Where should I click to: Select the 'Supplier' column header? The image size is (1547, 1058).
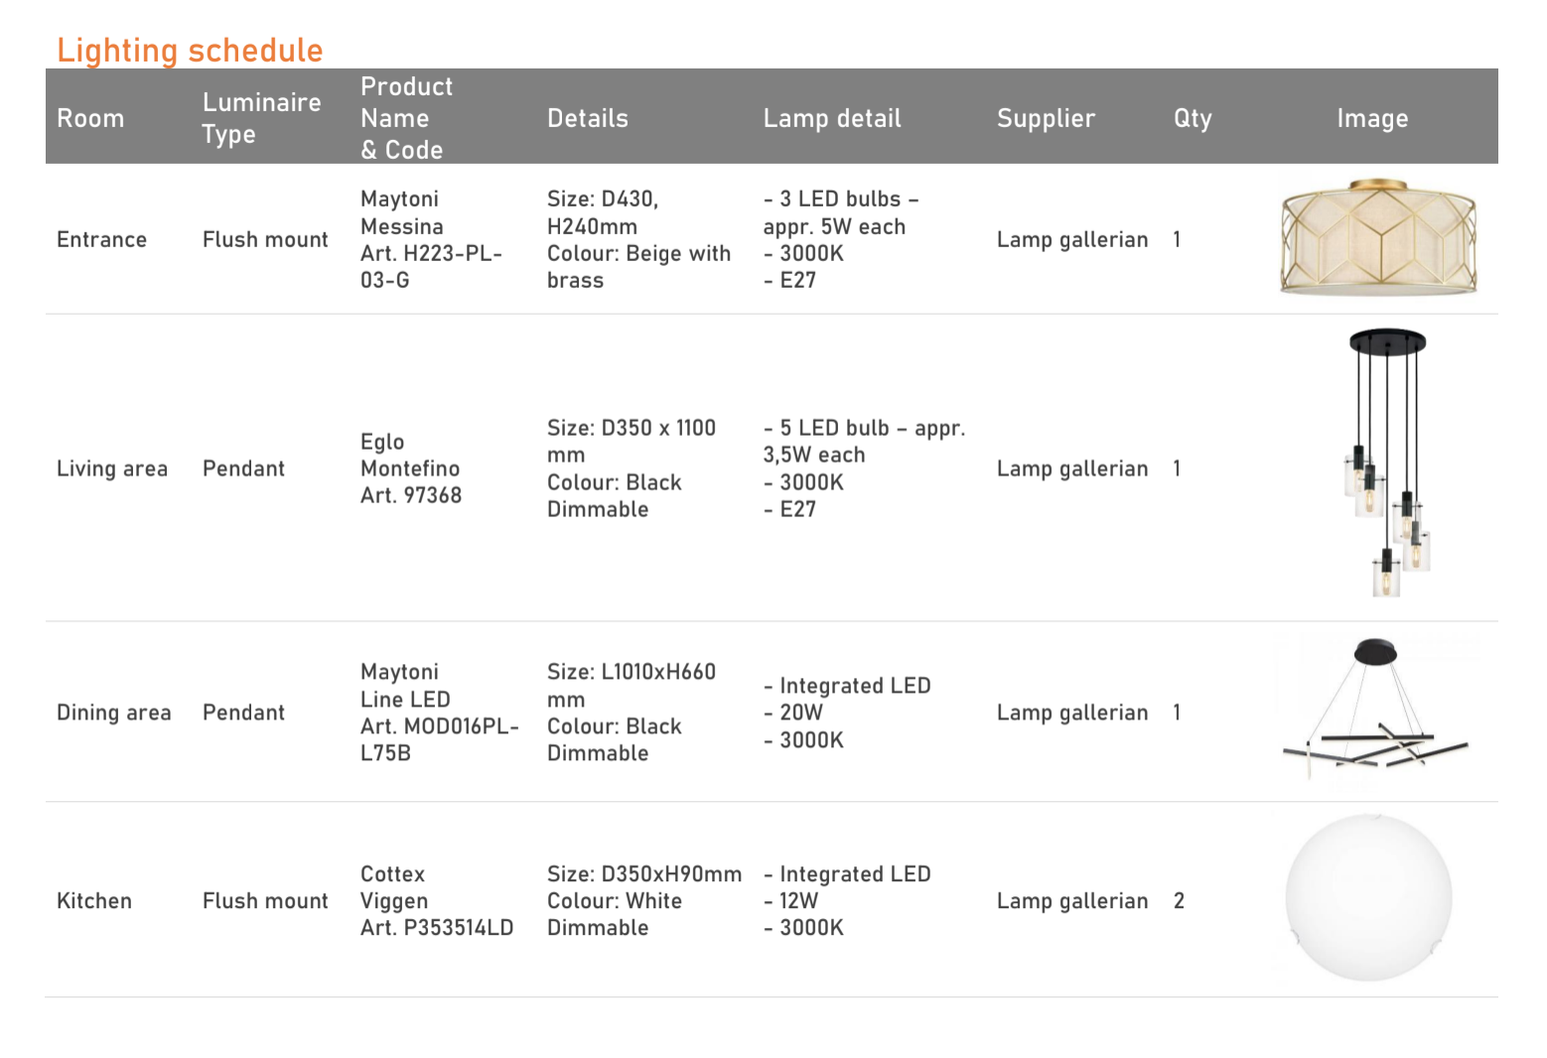pyautogui.click(x=1046, y=118)
